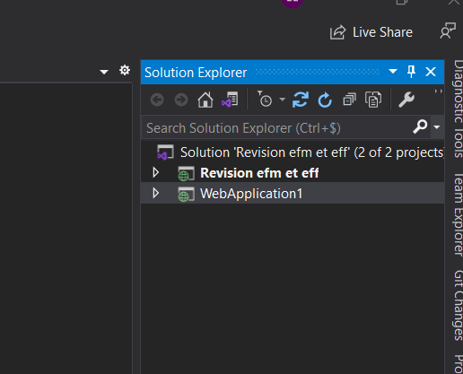Expand the WebApplication1 project node
This screenshot has width=463, height=374.
(155, 193)
